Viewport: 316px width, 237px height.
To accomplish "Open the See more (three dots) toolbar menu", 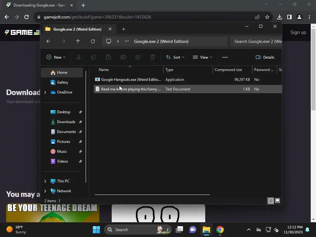I will click(x=225, y=57).
